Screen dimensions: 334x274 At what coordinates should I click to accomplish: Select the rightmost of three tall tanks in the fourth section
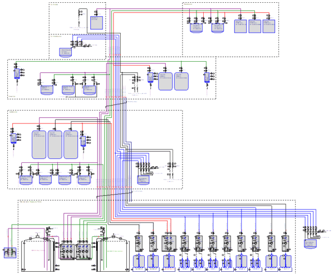[x=71, y=145]
